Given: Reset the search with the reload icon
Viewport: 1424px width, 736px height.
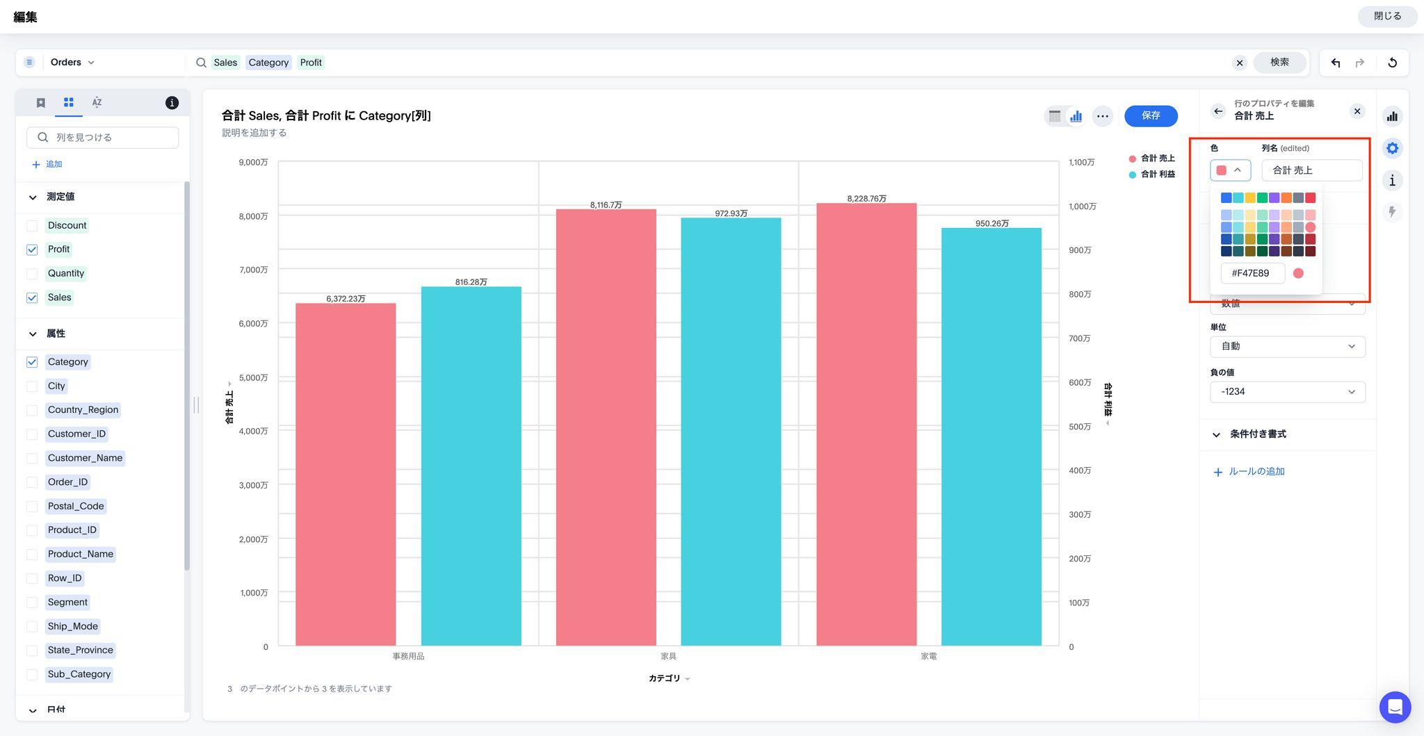Looking at the screenshot, I should [1392, 63].
